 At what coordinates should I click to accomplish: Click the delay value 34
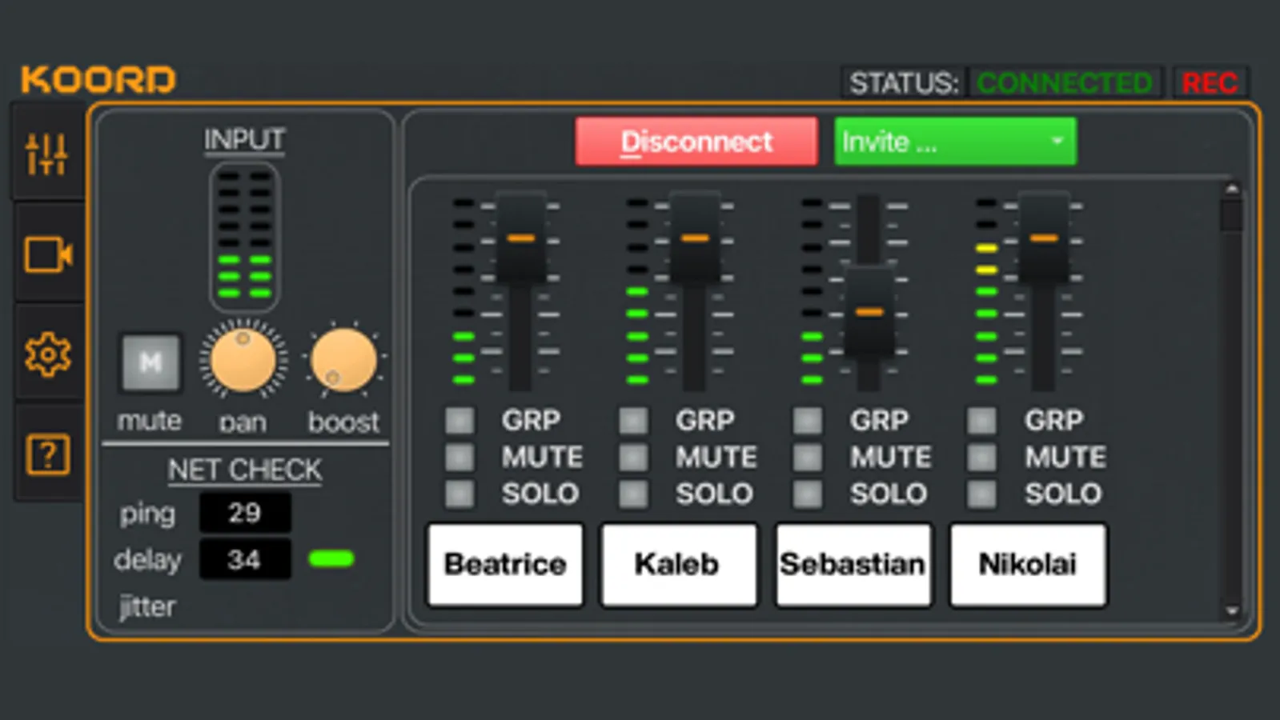(x=245, y=559)
